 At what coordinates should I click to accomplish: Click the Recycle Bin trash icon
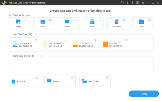pyautogui.click(x=13, y=81)
